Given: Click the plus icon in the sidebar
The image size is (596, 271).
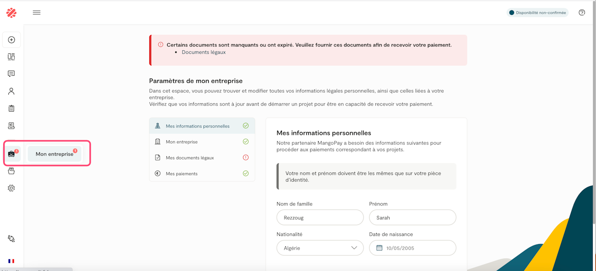Looking at the screenshot, I should [12, 40].
